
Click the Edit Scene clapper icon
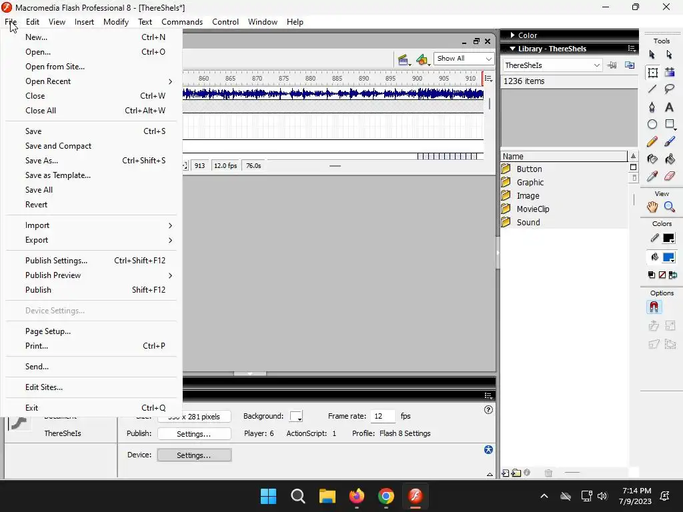click(404, 59)
